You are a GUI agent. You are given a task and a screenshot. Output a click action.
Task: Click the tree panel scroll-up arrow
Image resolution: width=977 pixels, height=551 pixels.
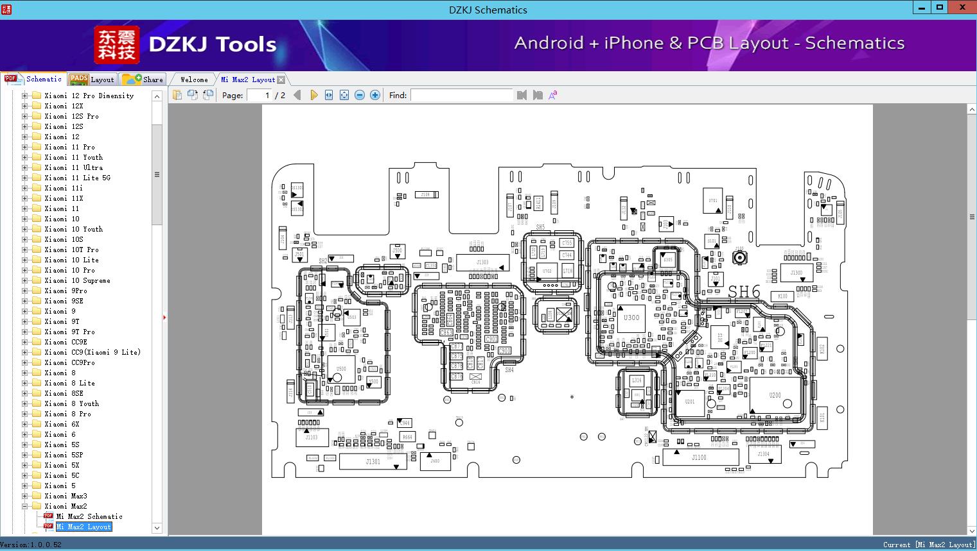click(x=157, y=96)
